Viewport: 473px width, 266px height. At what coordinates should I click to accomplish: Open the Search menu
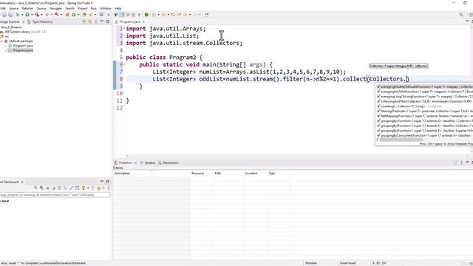(x=69, y=8)
